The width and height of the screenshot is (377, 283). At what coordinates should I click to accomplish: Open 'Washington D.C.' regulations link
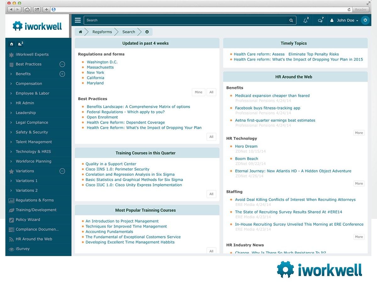point(102,62)
